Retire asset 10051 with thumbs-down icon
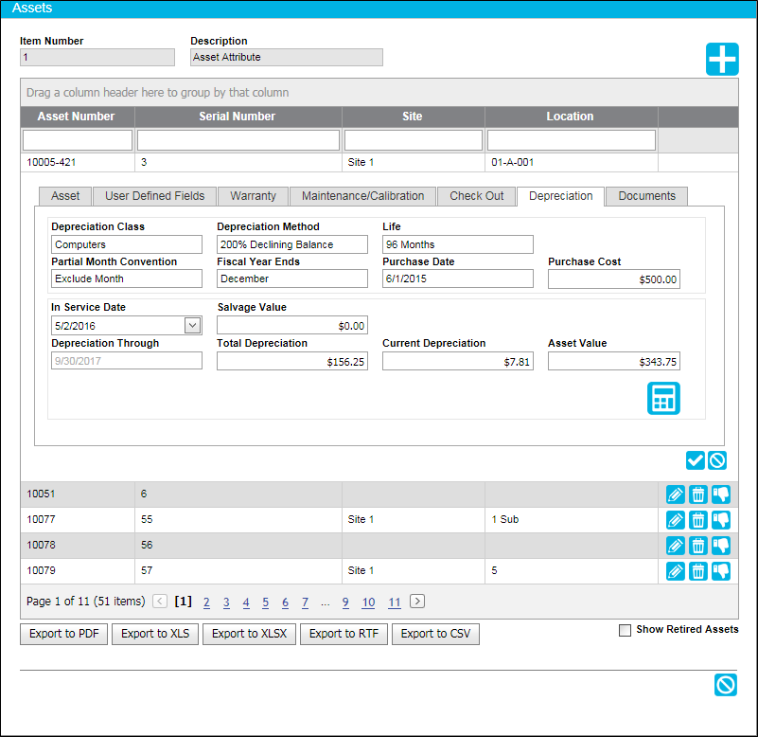 tap(721, 494)
